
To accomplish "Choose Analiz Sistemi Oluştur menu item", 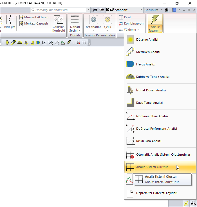I will coord(160,167).
